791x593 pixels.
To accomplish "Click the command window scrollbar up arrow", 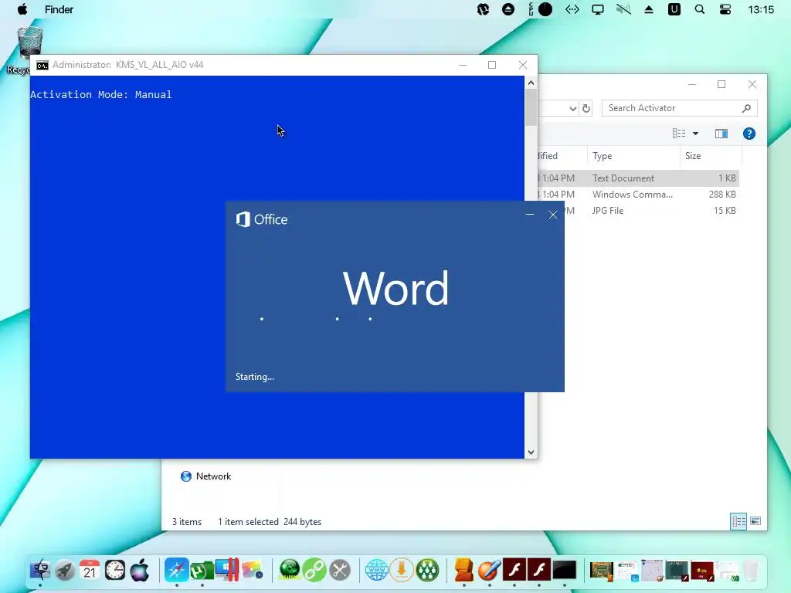I will tap(531, 83).
